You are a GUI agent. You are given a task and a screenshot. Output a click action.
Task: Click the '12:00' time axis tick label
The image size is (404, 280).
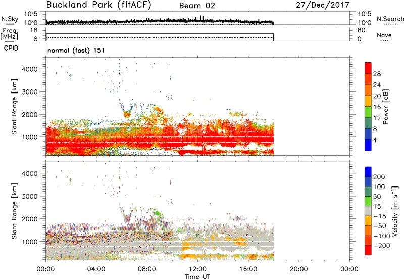(x=197, y=269)
